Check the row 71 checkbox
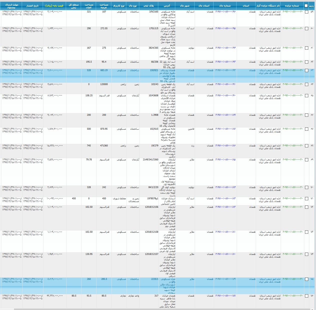Screen dimensions: 316x310 coord(306,199)
